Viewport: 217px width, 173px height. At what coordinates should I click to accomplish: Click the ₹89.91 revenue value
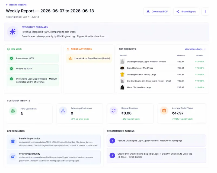(x=181, y=68)
